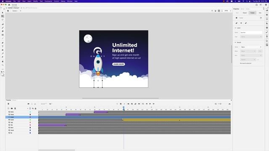Viewport: 269px width, 151px height.
Task: Click the new layer icon in timeline
Action: 8,108
